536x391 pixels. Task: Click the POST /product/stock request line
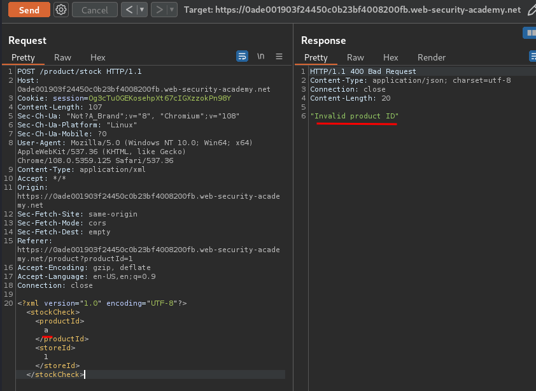click(80, 71)
